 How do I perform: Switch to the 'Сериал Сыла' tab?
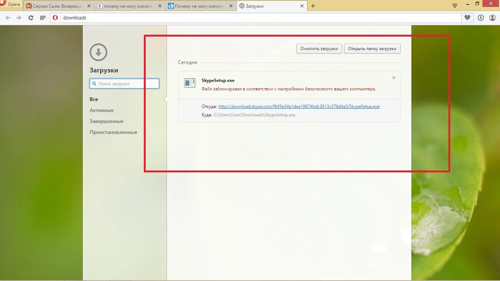click(x=58, y=6)
